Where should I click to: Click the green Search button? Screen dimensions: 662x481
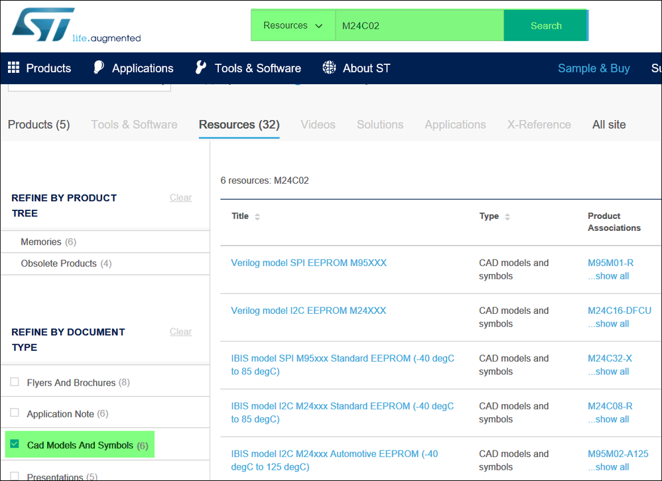(x=545, y=25)
